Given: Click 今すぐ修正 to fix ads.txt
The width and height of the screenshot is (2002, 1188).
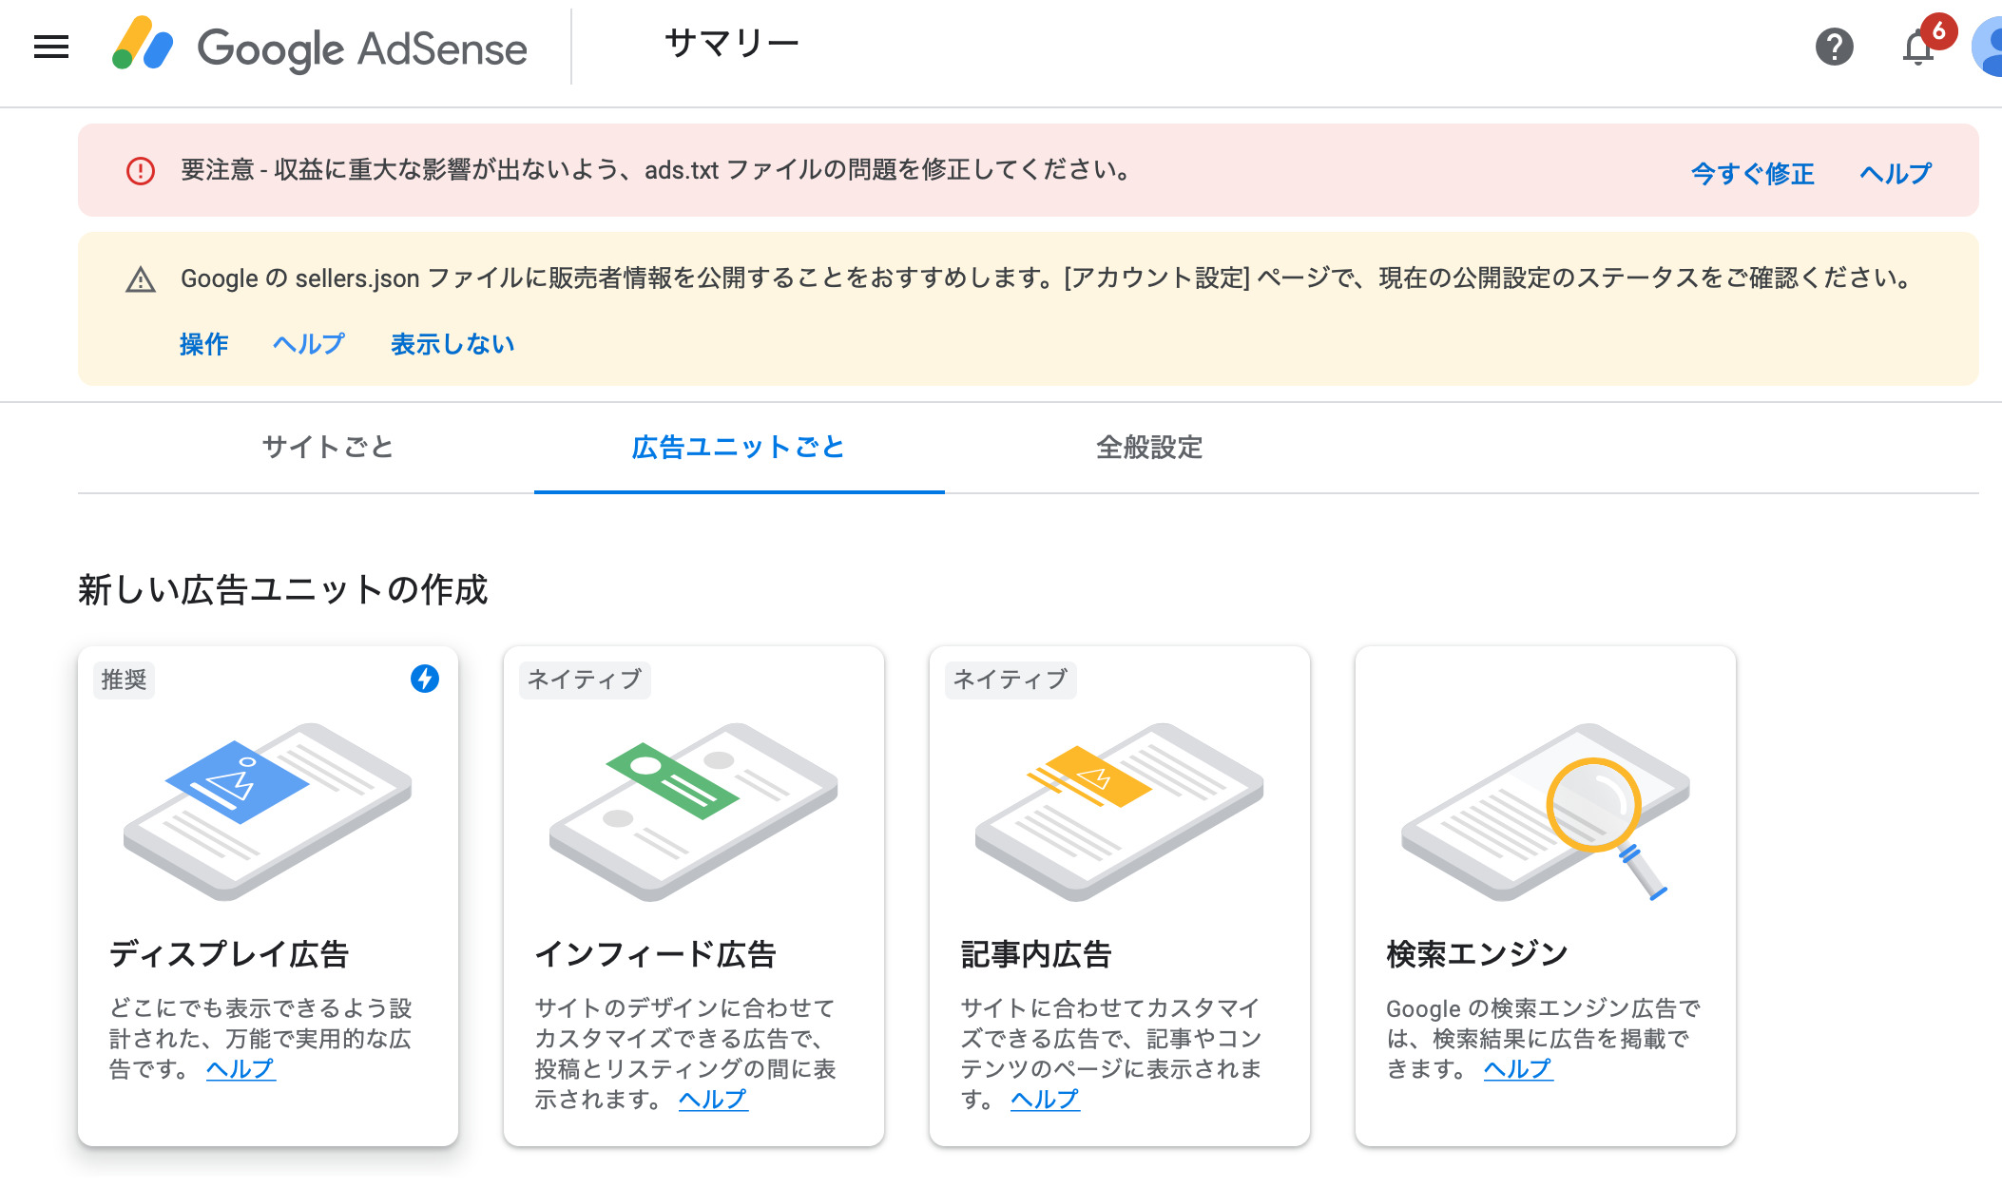Looking at the screenshot, I should coord(1752,174).
